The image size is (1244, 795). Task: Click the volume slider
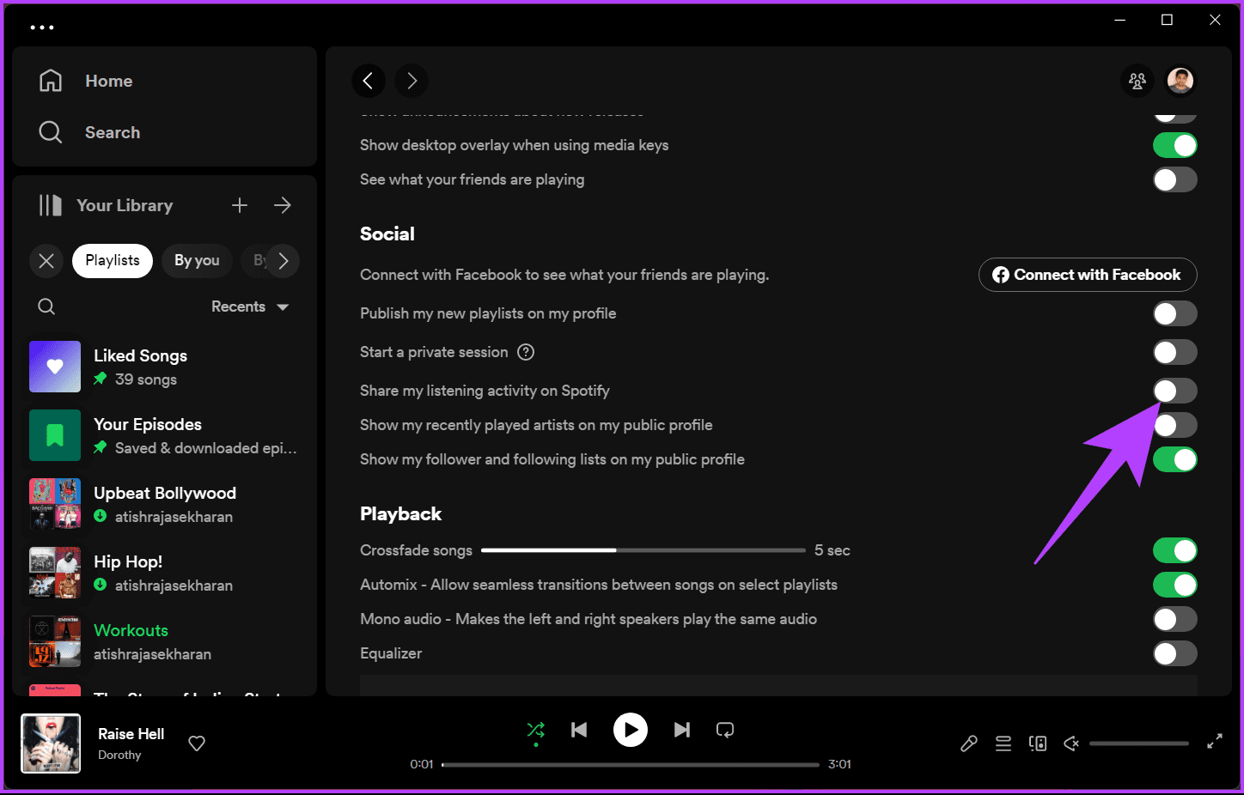pos(1139,743)
